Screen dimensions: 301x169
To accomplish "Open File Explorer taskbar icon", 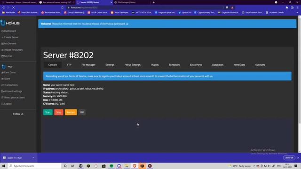I will (x=127, y=166).
